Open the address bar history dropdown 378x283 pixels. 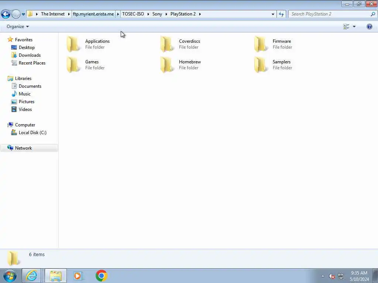[273, 14]
